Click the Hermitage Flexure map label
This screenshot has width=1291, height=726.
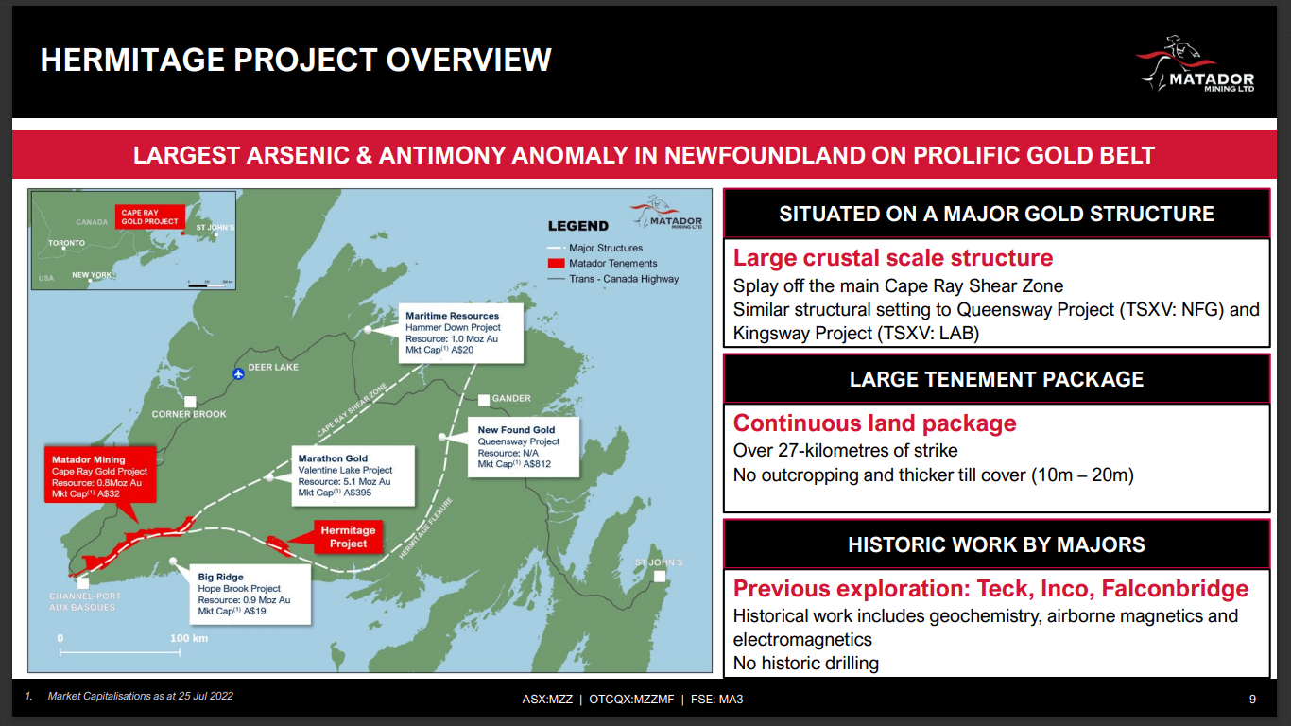pyautogui.click(x=426, y=527)
